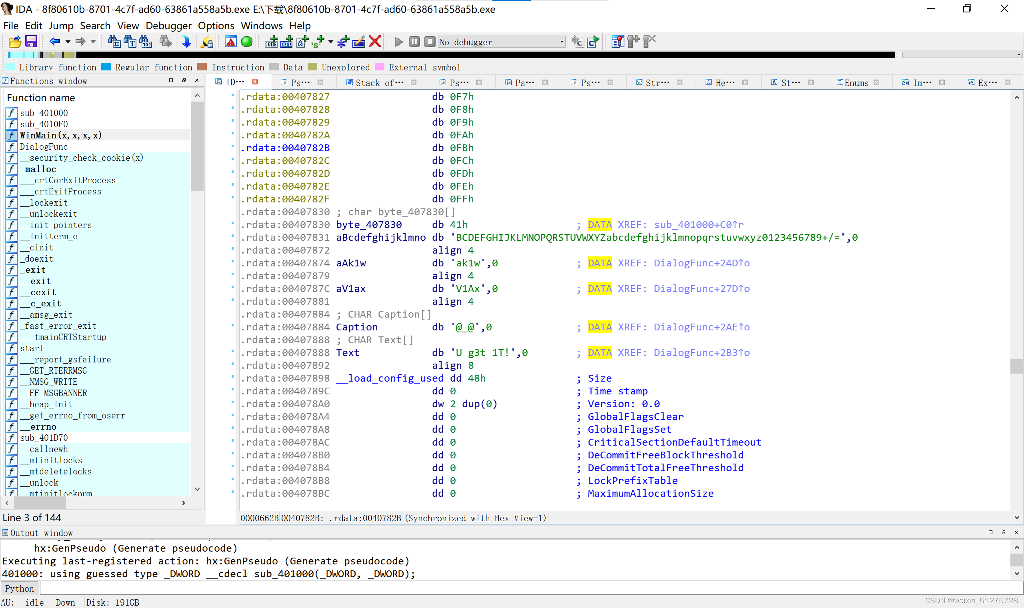1024x608 pixels.
Task: Click the blue down-arrow jump icon
Action: pyautogui.click(x=187, y=42)
